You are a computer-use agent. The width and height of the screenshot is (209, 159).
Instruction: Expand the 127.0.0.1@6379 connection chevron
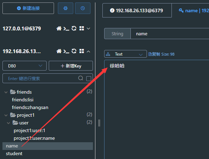coord(88,28)
